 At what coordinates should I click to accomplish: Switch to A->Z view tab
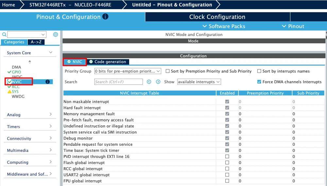36,42
